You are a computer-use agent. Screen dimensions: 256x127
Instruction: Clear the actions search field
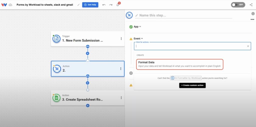click(x=248, y=46)
